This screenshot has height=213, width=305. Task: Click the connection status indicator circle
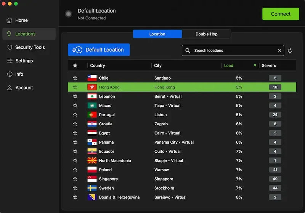[x=69, y=14]
